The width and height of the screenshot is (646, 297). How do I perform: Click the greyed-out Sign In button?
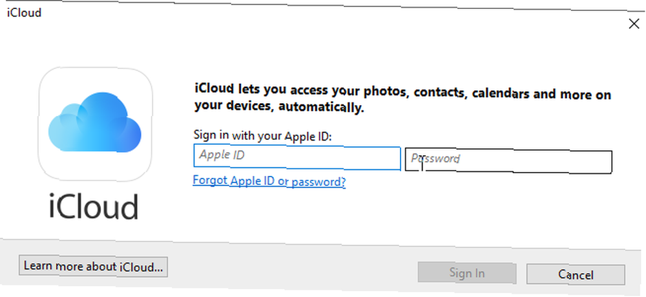tap(467, 273)
